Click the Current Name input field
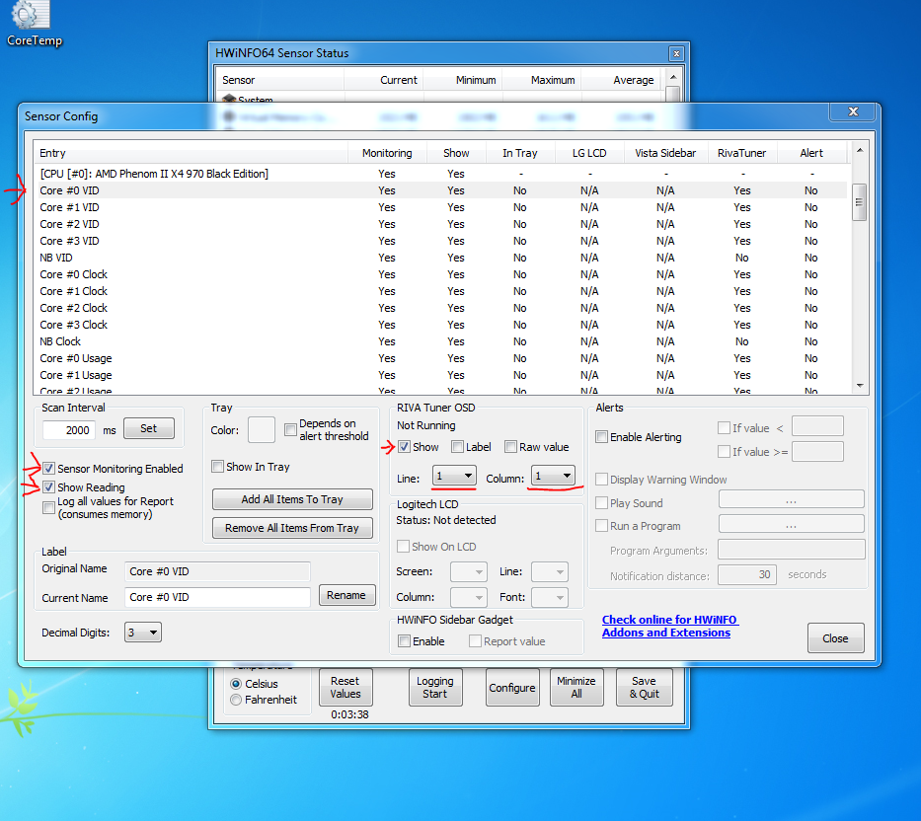The height and width of the screenshot is (821, 921). tap(217, 597)
